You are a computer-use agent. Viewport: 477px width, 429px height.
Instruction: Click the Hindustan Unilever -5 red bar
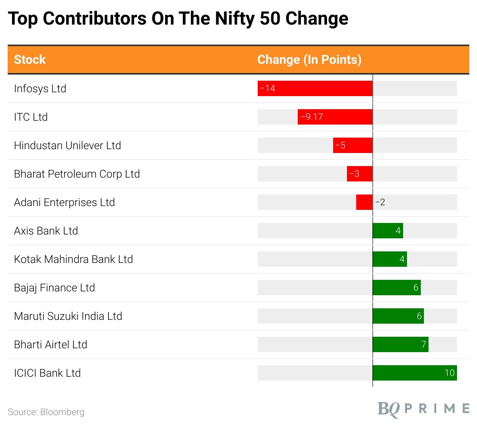[353, 145]
